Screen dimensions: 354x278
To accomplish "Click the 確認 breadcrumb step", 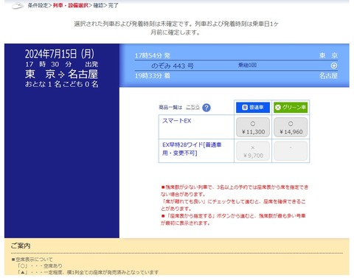I will [x=98, y=5].
